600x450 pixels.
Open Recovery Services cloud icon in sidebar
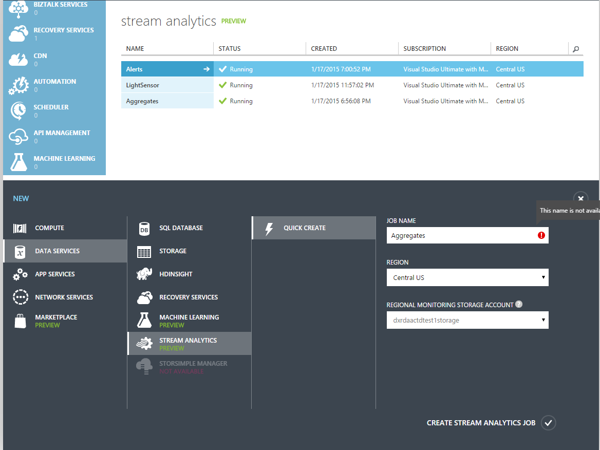tap(18, 34)
